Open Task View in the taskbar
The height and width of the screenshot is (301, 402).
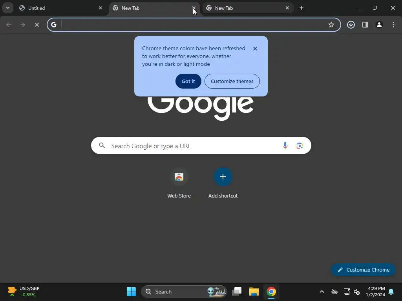click(237, 292)
